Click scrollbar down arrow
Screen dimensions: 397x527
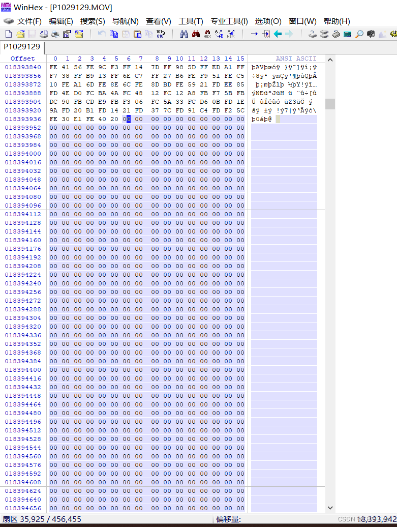pyautogui.click(x=330, y=508)
